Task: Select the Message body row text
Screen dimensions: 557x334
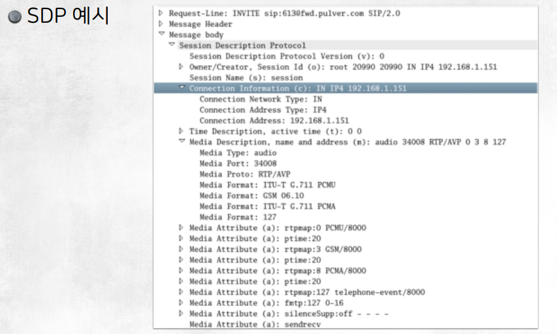Action: tap(196, 35)
